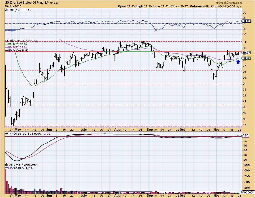This screenshot has width=255, height=198.
Task: Click the Low 28.92 value
Action: pyautogui.click(x=161, y=6)
